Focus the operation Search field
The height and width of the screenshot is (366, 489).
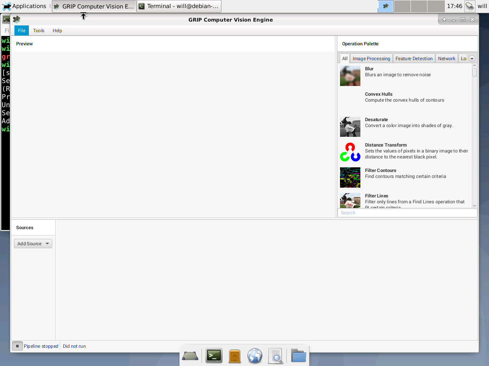(x=407, y=213)
